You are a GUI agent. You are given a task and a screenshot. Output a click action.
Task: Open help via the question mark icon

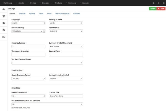click(x=153, y=3)
